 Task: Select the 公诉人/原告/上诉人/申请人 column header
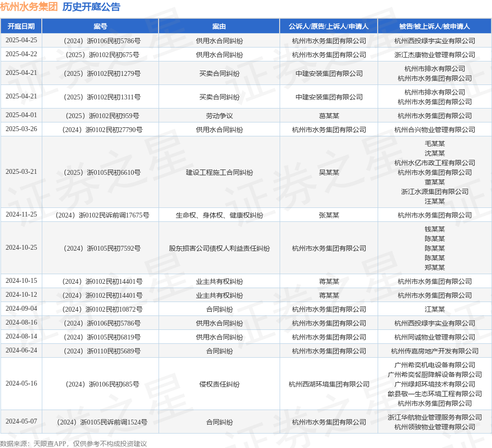[x=329, y=26]
